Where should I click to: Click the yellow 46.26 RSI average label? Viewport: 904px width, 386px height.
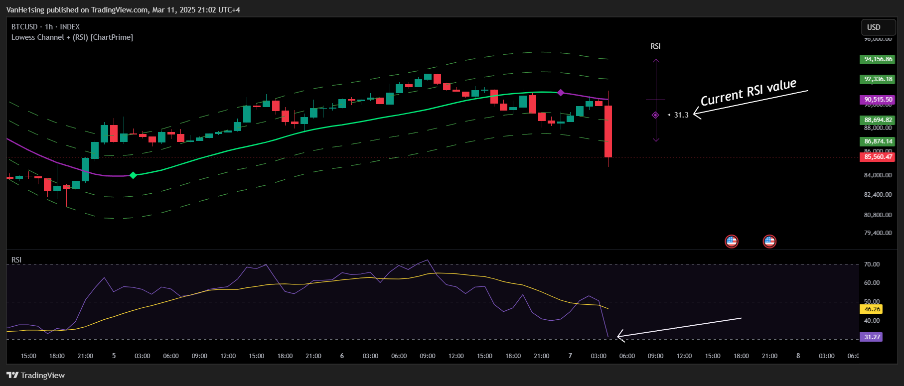point(871,309)
